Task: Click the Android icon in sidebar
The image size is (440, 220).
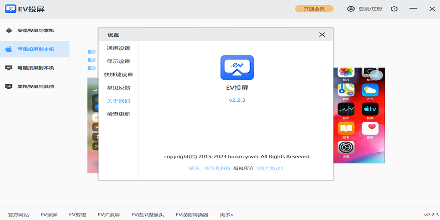Action: pyautogui.click(x=9, y=30)
